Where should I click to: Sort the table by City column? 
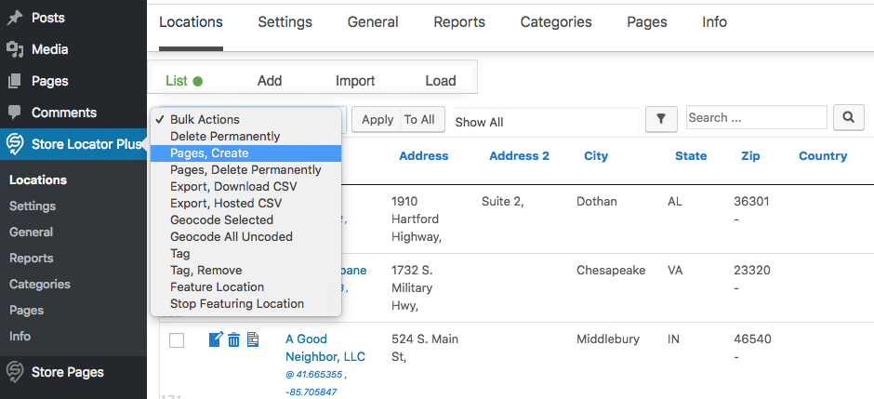coord(596,156)
